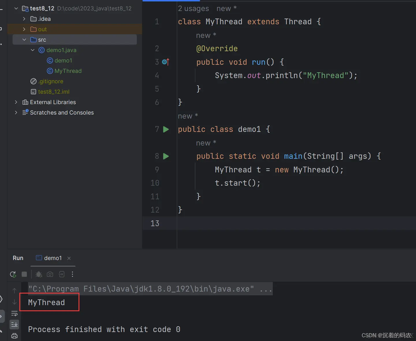Click line number 13 in gutter
416x341 pixels.
[155, 223]
